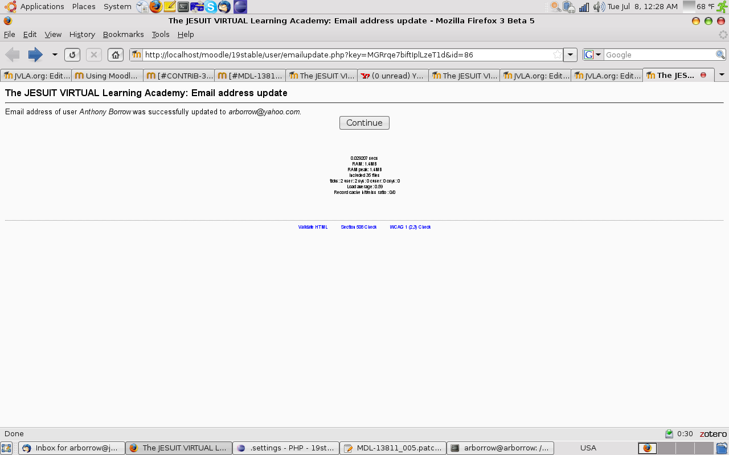Switch to 'arborrow@arborrow: /...' terminal window
This screenshot has height=455, width=729.
pos(500,448)
